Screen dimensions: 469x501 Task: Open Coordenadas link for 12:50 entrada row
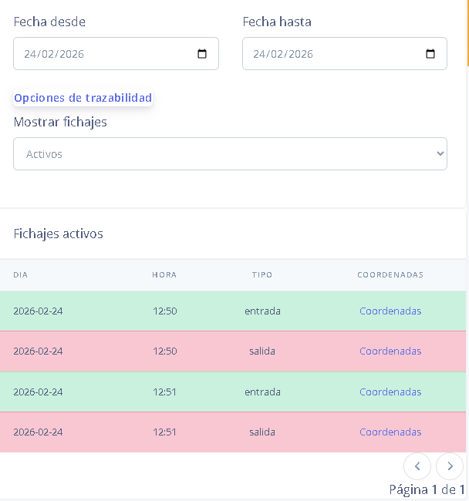(390, 311)
